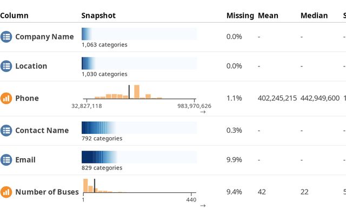Viewport: 346px width, 216px height.
Task: Click the Email category distribution bar
Action: point(139,157)
